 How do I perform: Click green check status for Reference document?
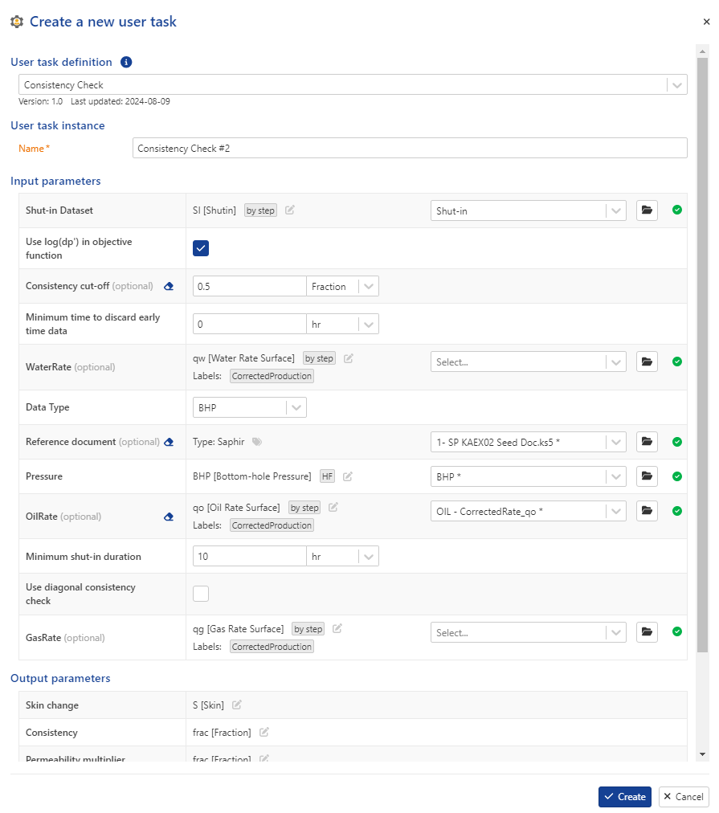(676, 442)
